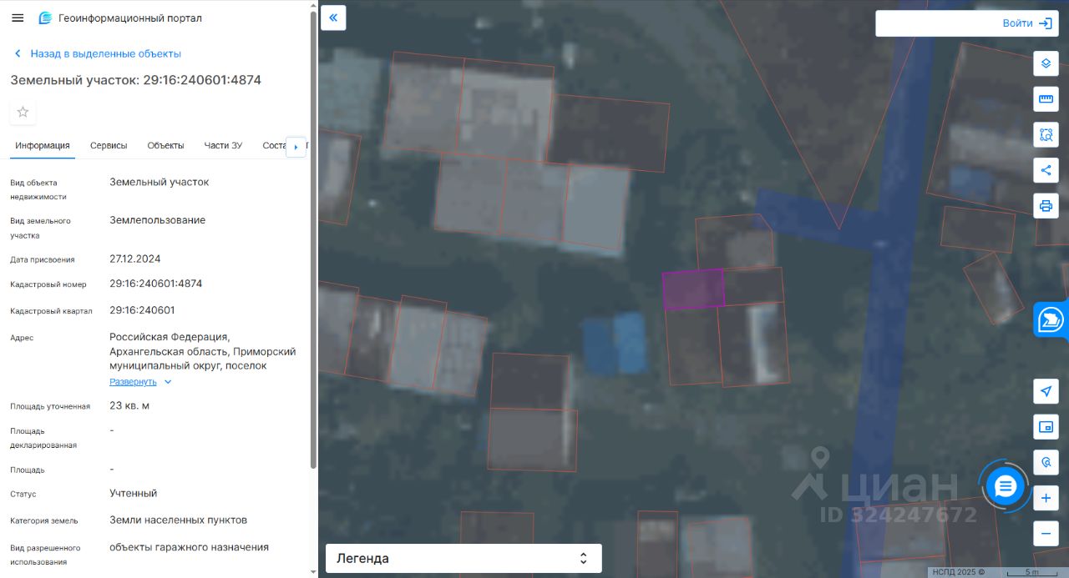Viewport: 1069px width, 578px height.
Task: Open the Части ЗУ tab
Action: click(x=223, y=145)
